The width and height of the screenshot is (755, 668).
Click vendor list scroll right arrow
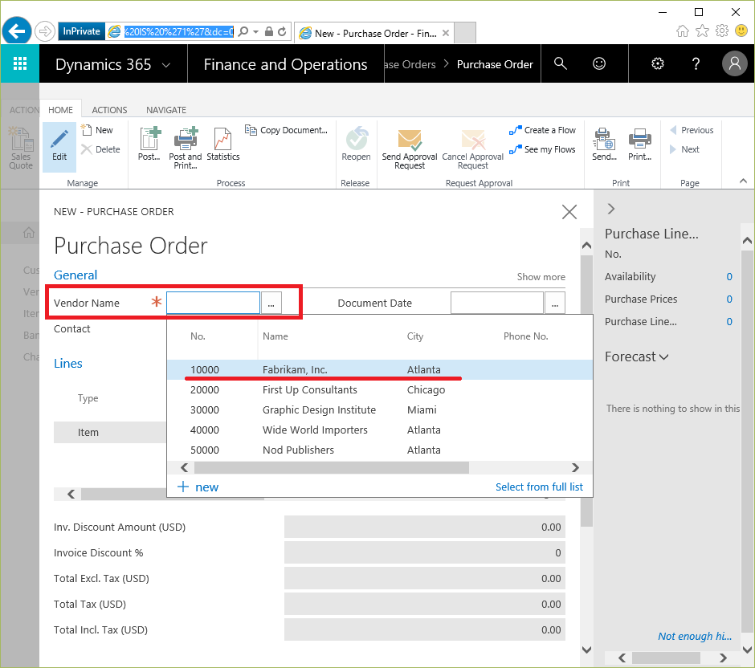click(x=575, y=467)
